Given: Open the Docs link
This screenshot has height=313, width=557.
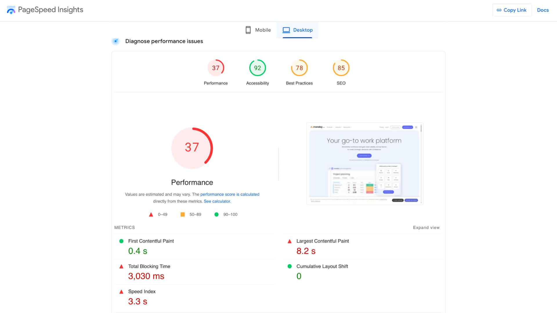Looking at the screenshot, I should pyautogui.click(x=543, y=10).
